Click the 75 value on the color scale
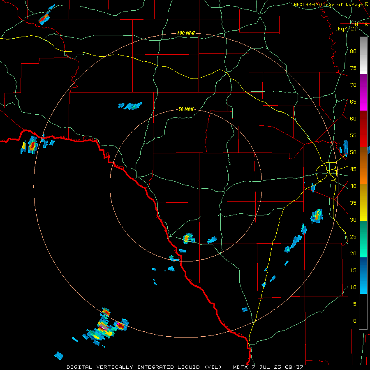The width and height of the screenshot is (370, 370). tap(353, 68)
